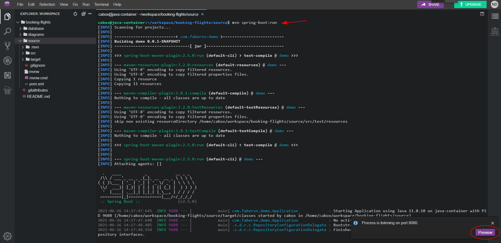The image size is (501, 243).
Task: Collapse the booking-flights root folder
Action: tap(18, 22)
